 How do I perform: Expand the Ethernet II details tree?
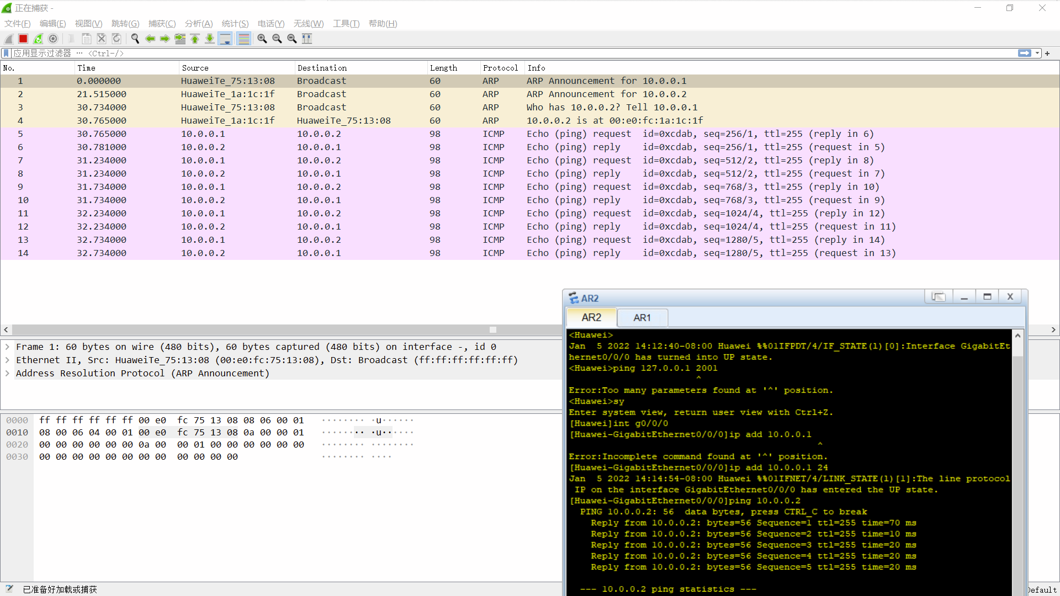tap(7, 360)
